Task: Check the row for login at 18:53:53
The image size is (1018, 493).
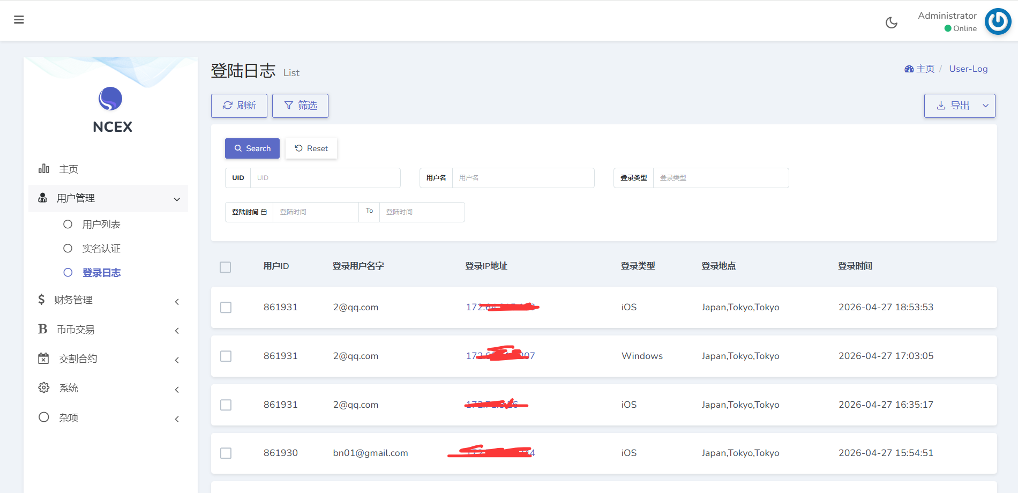Action: click(x=226, y=308)
